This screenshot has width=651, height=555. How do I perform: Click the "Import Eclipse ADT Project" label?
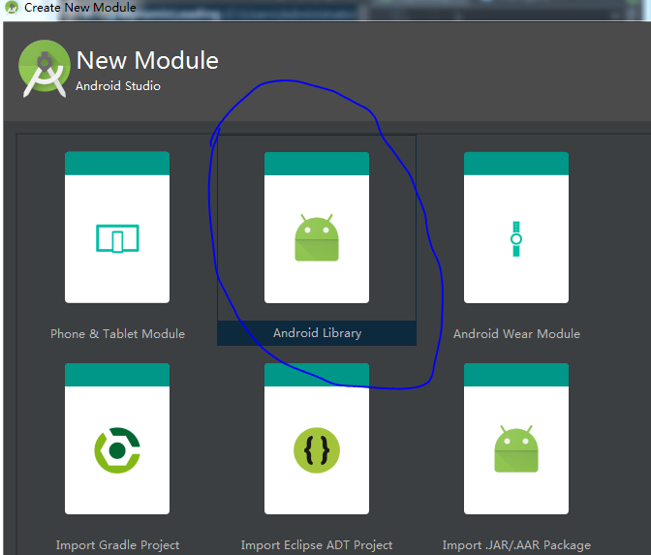tap(317, 545)
